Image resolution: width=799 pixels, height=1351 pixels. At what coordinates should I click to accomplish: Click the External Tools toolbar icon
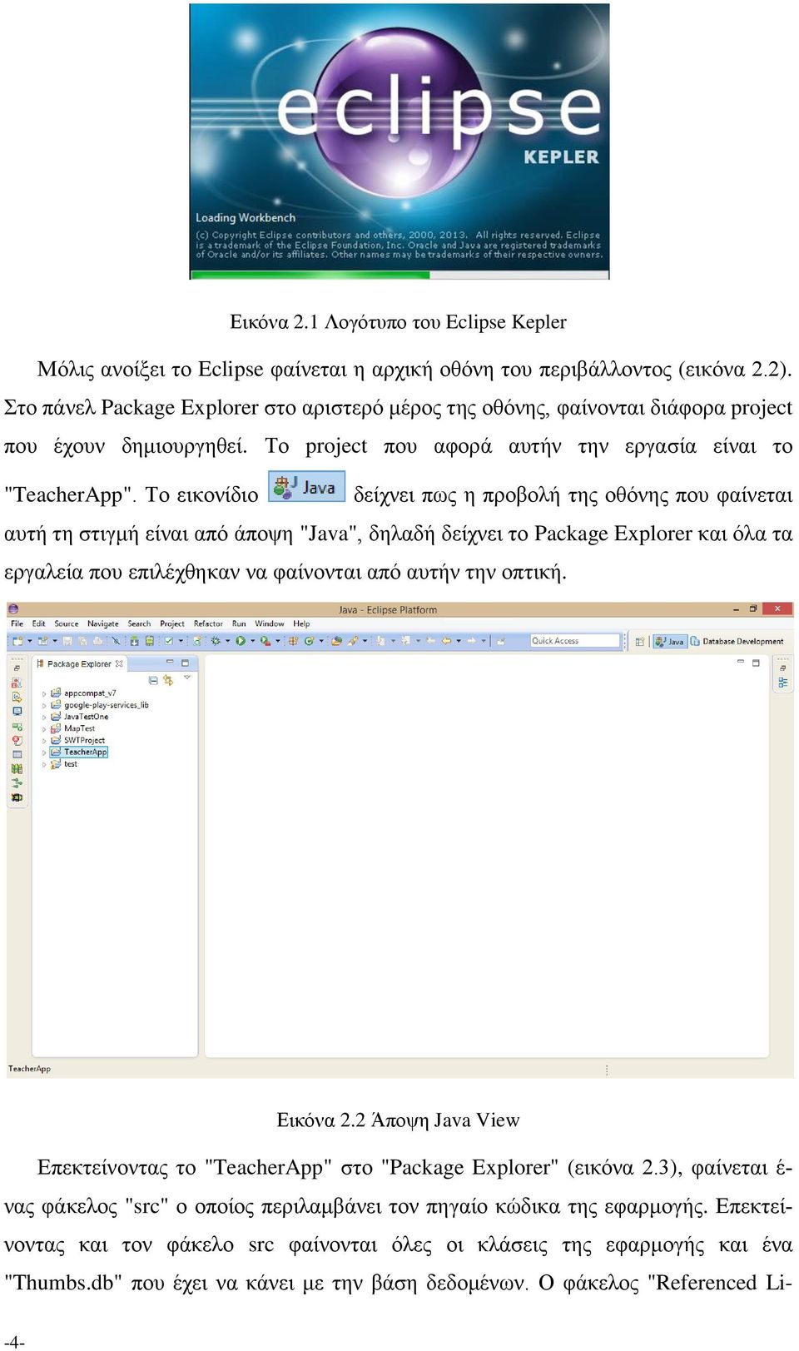pos(265,641)
